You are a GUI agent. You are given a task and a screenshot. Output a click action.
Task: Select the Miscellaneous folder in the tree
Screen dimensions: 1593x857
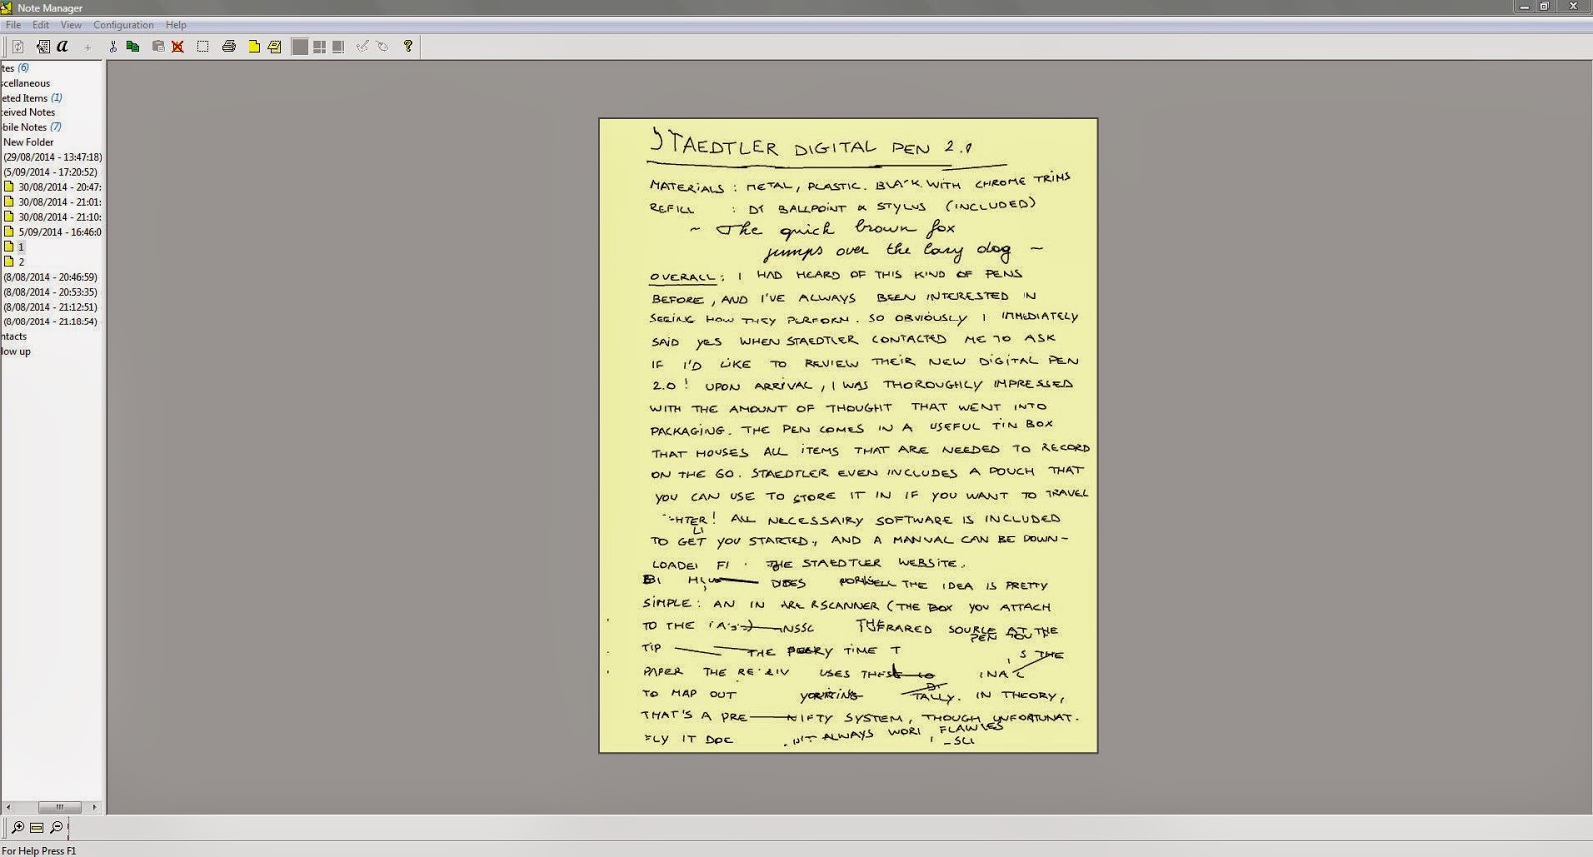tap(25, 83)
